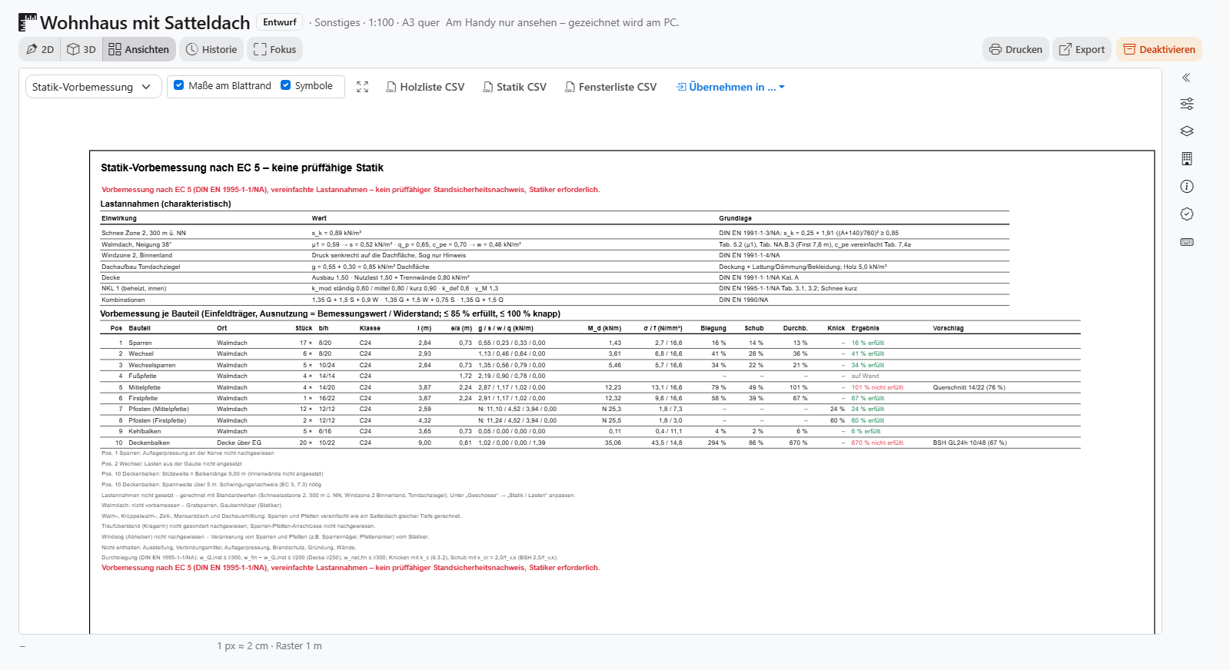Open the layers panel icon

coord(1186,131)
